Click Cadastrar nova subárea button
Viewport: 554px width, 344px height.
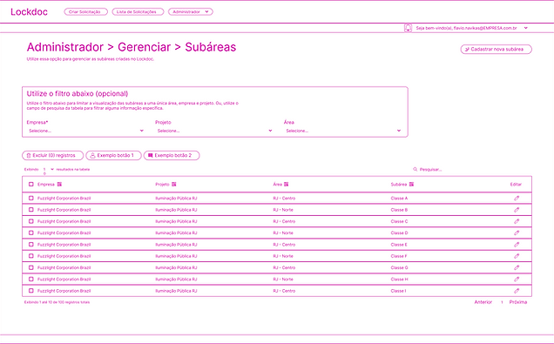[x=496, y=49]
